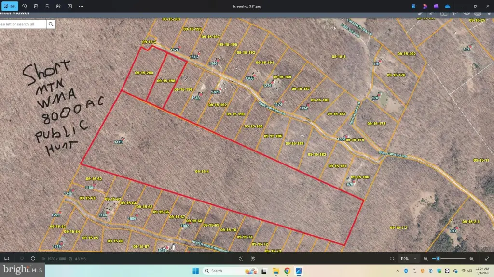The height and width of the screenshot is (277, 494).
Task: Click parcel label 09-15-180
Action: coord(360,177)
